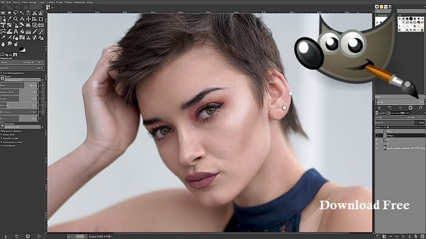Select the Crop tool

pyautogui.click(x=41, y=19)
